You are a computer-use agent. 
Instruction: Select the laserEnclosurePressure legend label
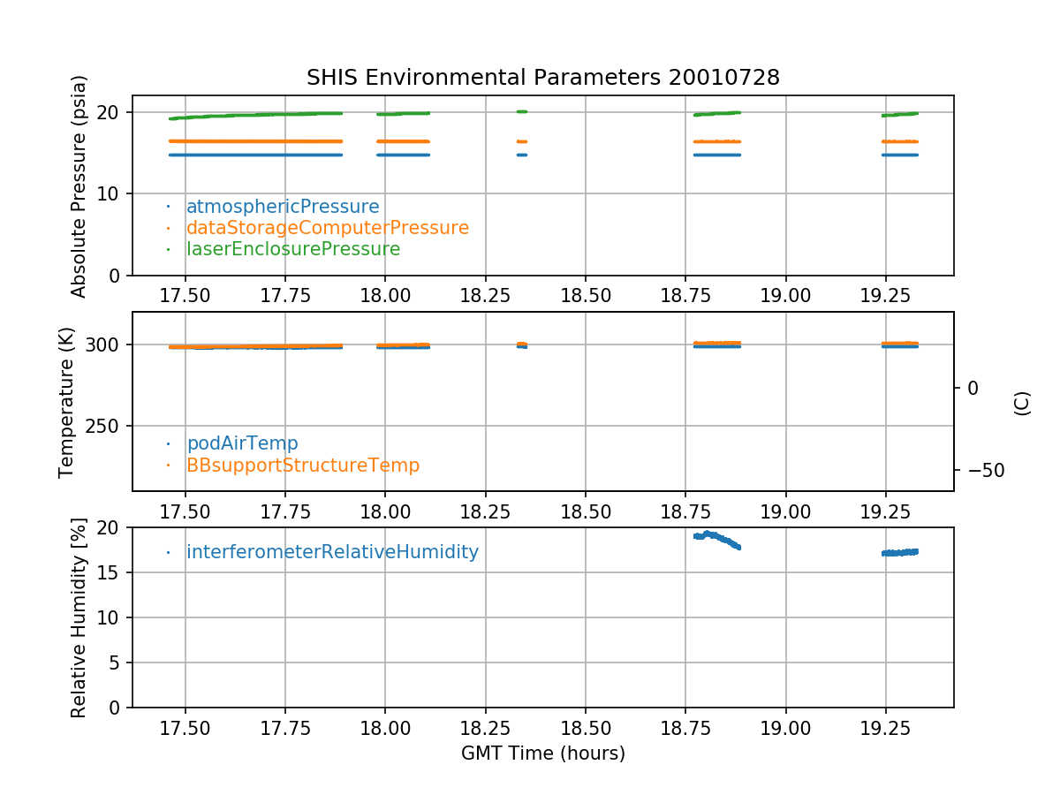tap(292, 249)
